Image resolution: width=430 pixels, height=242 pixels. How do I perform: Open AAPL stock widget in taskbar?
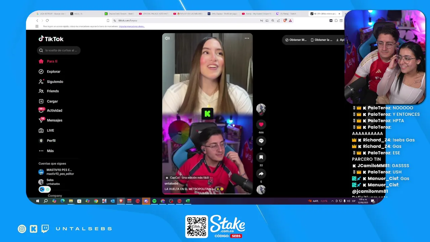tap(318, 201)
